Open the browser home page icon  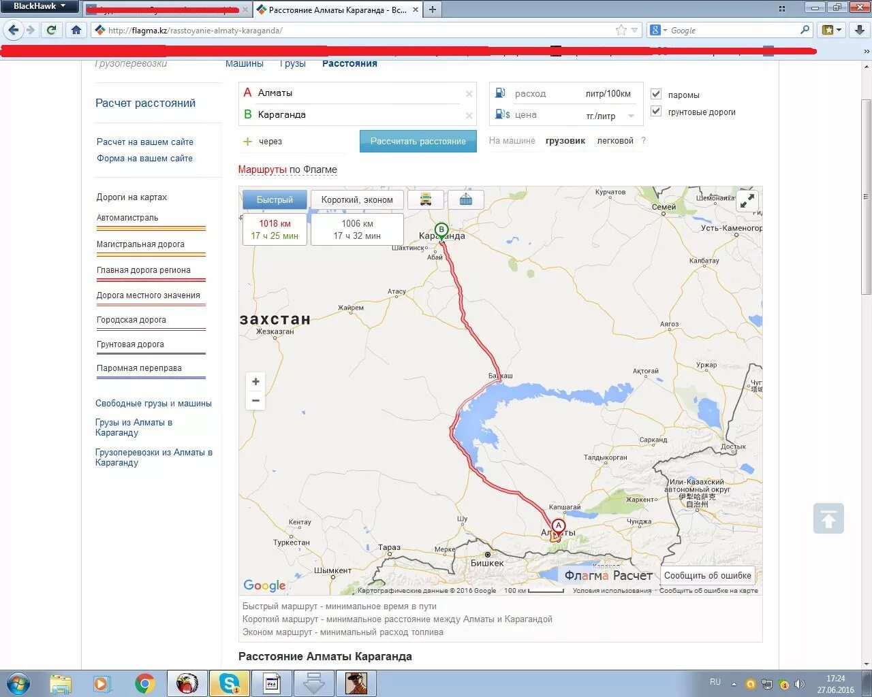coord(76,30)
